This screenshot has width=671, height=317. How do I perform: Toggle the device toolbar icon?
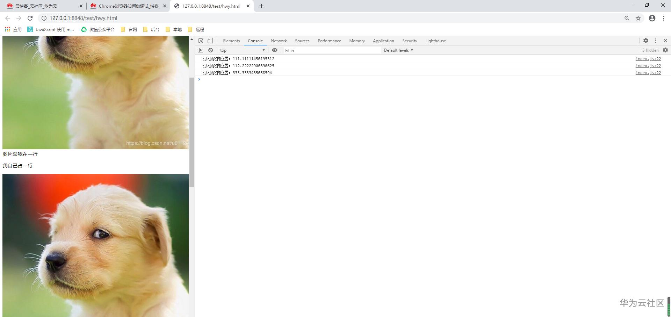click(210, 41)
